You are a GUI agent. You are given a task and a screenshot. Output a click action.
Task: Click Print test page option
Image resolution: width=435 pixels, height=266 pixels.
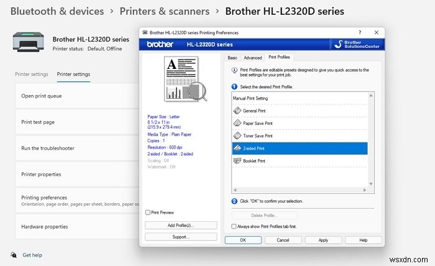(78, 122)
